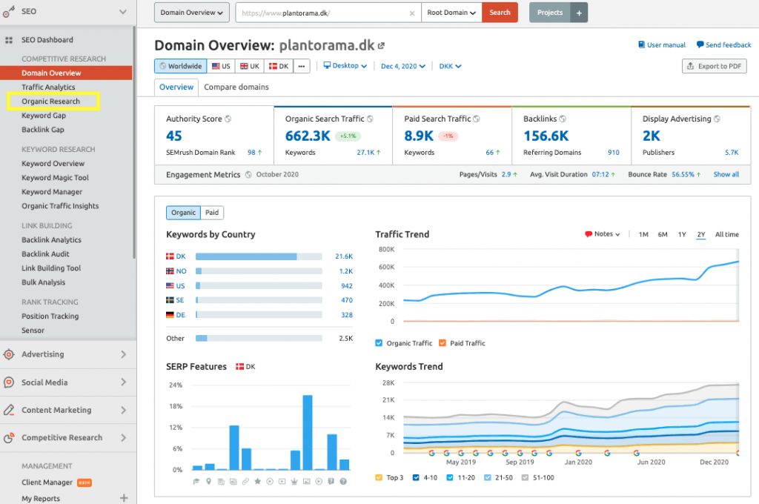Clear the domain field with the X icon
The width and height of the screenshot is (759, 504).
tap(412, 13)
